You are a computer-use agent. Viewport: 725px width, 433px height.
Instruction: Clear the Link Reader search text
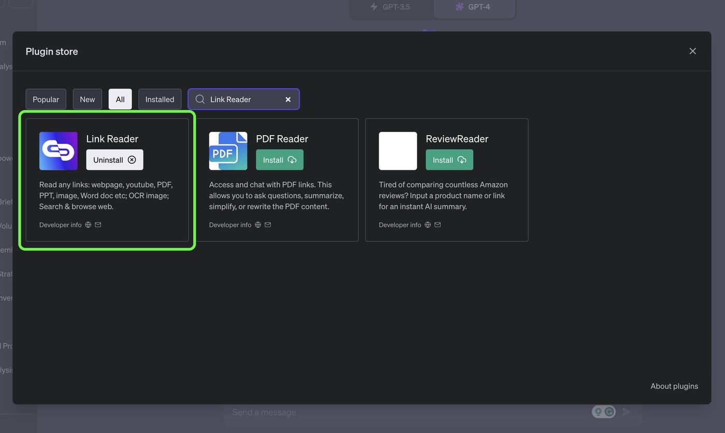click(288, 99)
